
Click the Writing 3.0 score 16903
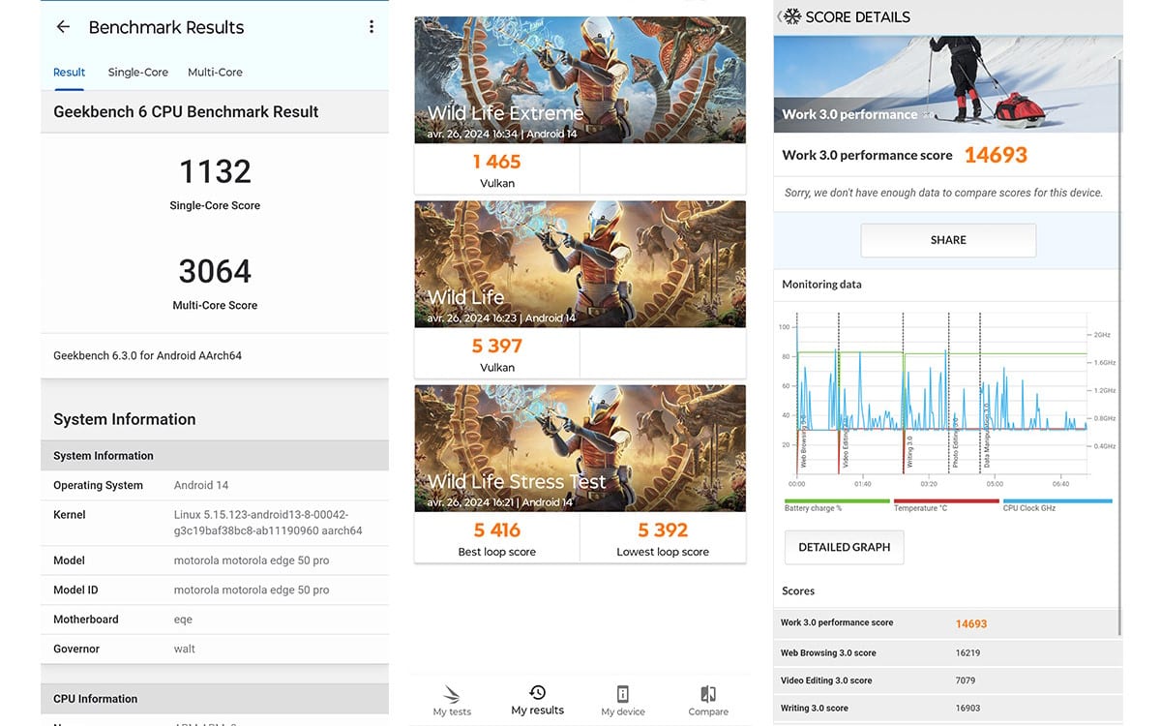[967, 709]
